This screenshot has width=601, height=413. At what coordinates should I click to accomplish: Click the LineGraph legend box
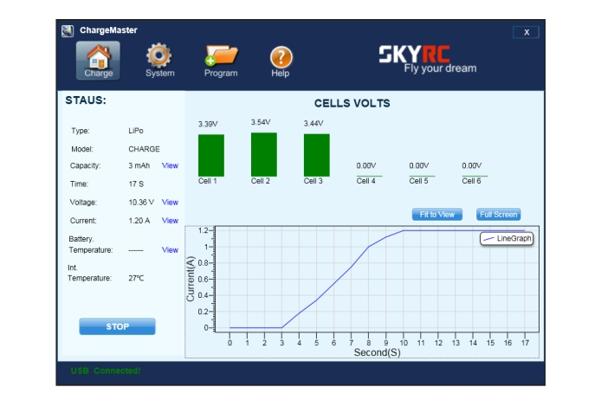tap(507, 239)
